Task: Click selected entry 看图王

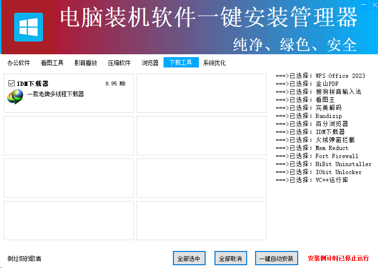Action: (305, 100)
